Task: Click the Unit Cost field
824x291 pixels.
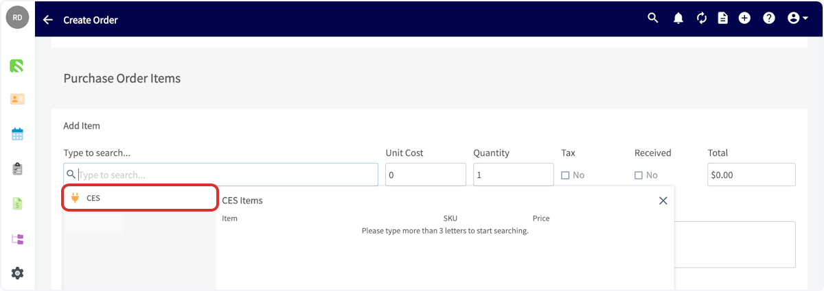Action: point(426,175)
